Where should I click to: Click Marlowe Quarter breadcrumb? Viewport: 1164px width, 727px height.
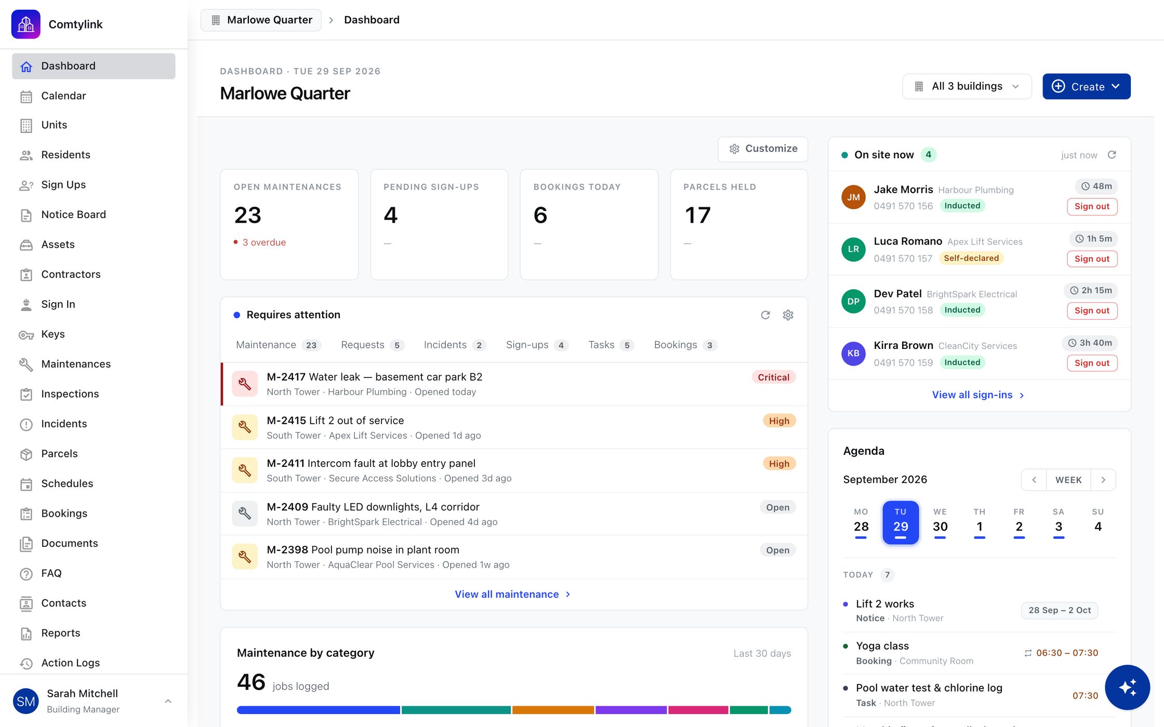point(261,20)
